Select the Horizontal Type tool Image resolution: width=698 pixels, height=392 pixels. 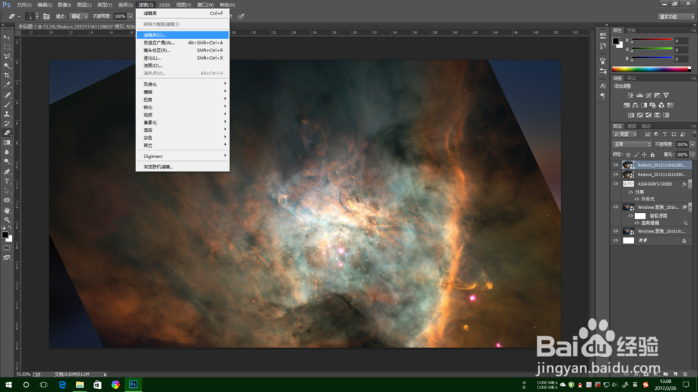tap(7, 181)
